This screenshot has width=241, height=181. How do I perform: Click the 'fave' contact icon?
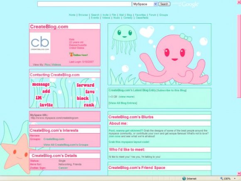pos(90,92)
